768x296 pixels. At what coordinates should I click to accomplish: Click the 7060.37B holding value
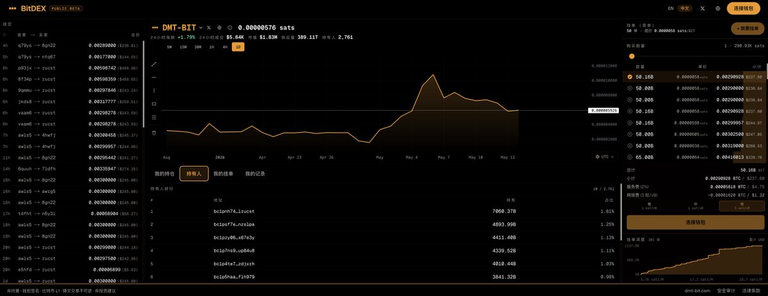point(504,211)
